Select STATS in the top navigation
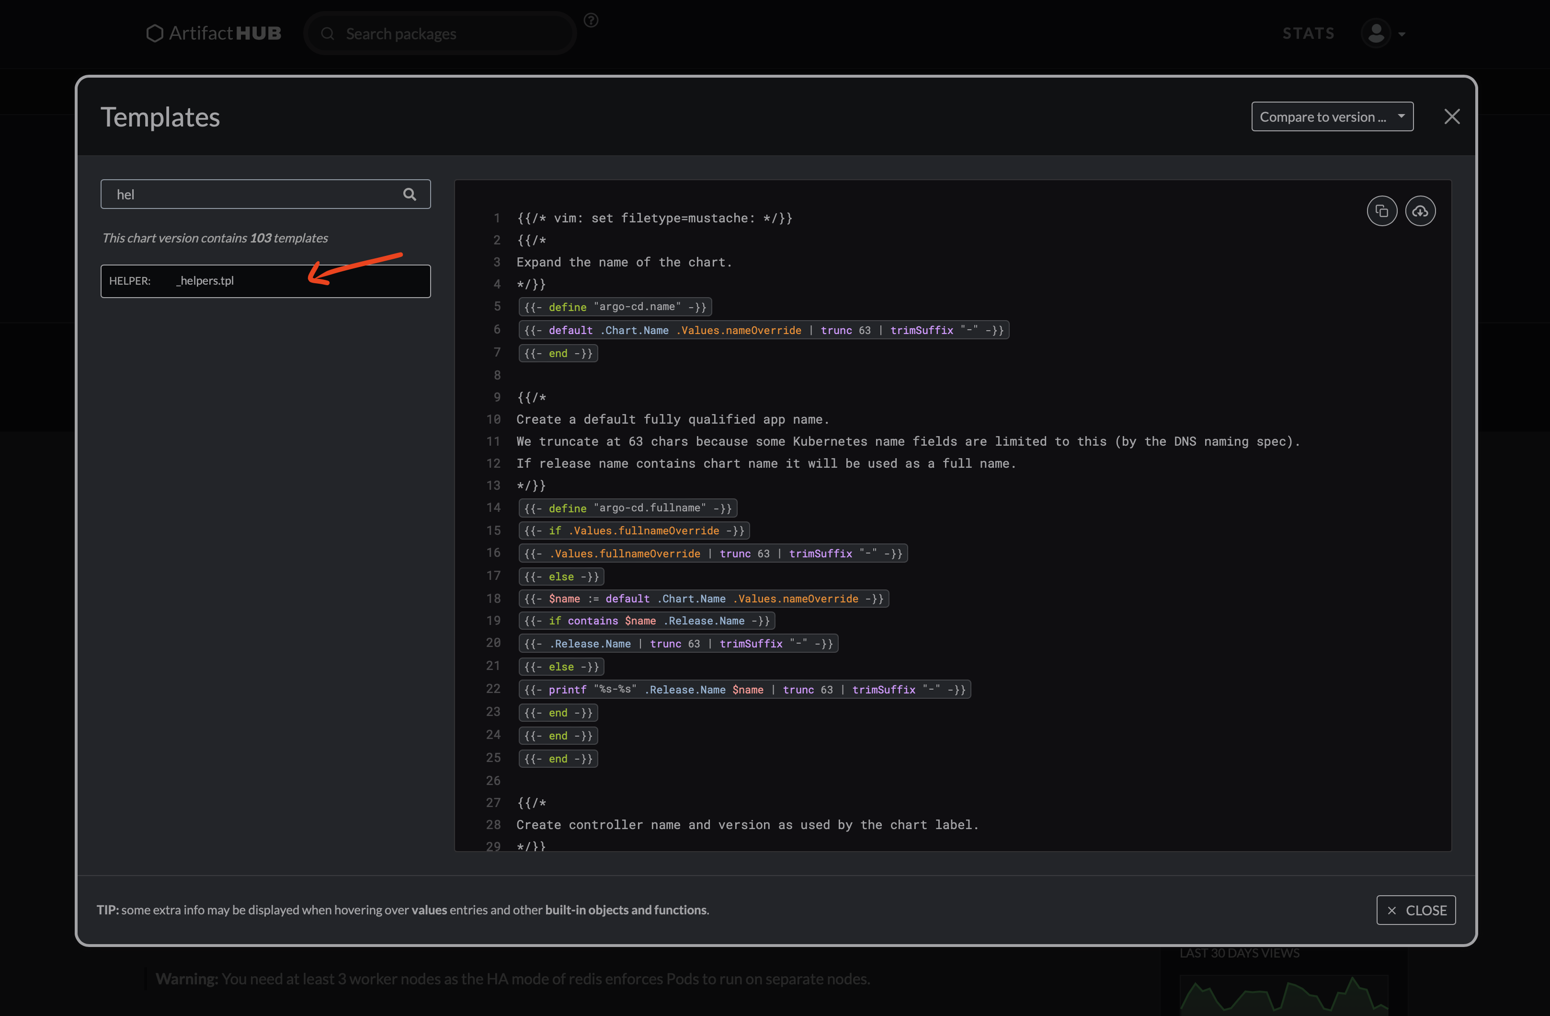The width and height of the screenshot is (1550, 1016). pyautogui.click(x=1308, y=33)
